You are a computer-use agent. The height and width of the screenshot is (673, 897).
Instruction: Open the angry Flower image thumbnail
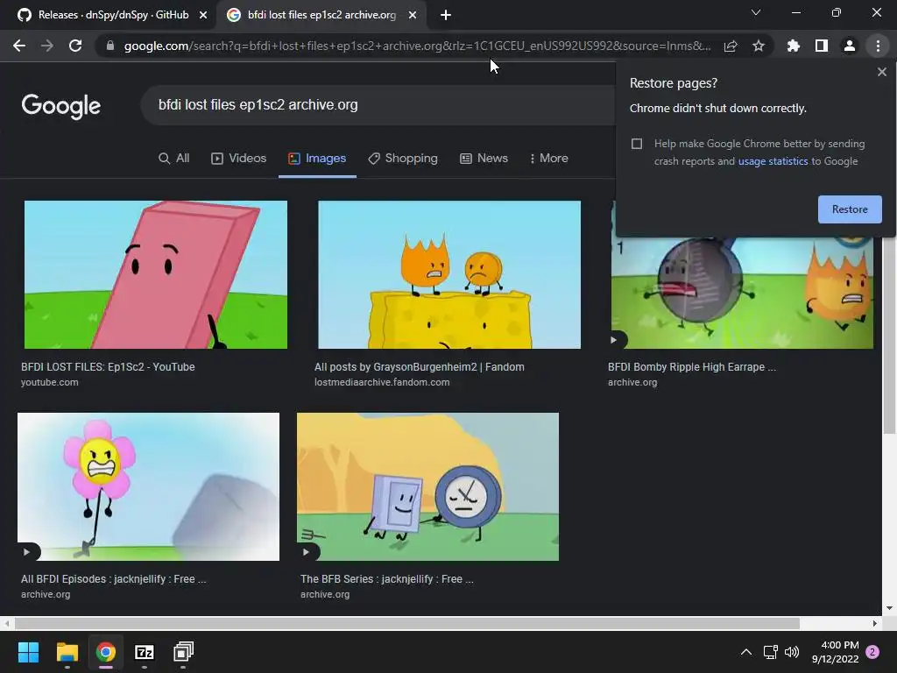click(x=148, y=486)
